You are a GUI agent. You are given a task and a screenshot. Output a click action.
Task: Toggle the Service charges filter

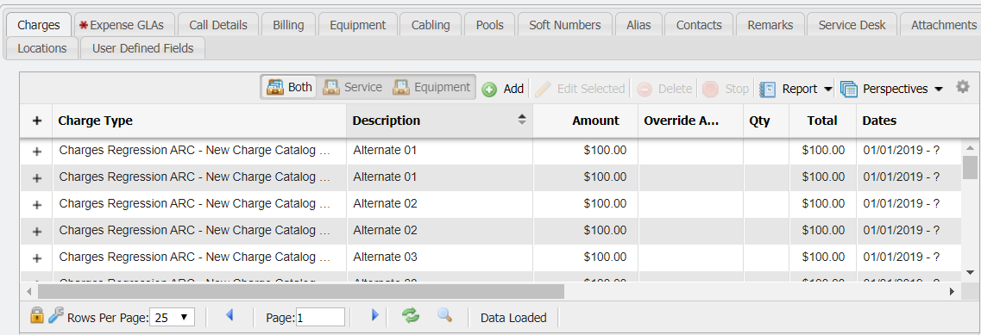[x=352, y=87]
